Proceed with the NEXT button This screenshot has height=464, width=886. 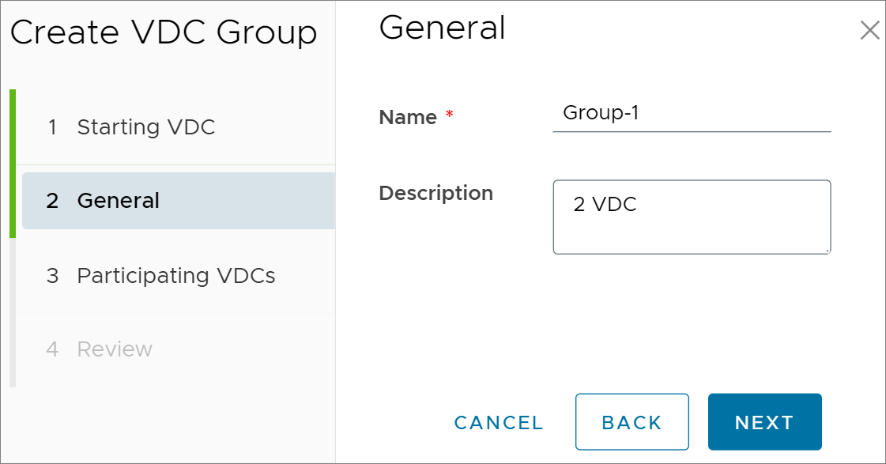[x=764, y=422]
